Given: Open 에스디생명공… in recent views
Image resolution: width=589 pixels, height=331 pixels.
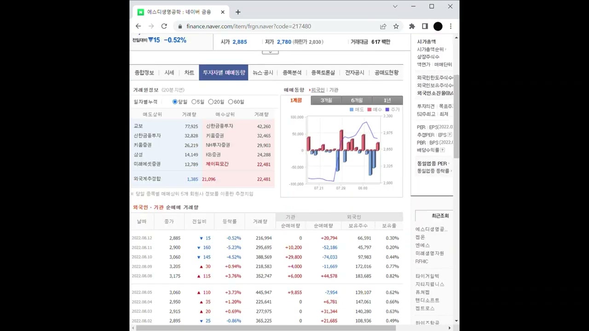Looking at the screenshot, I should 431,229.
